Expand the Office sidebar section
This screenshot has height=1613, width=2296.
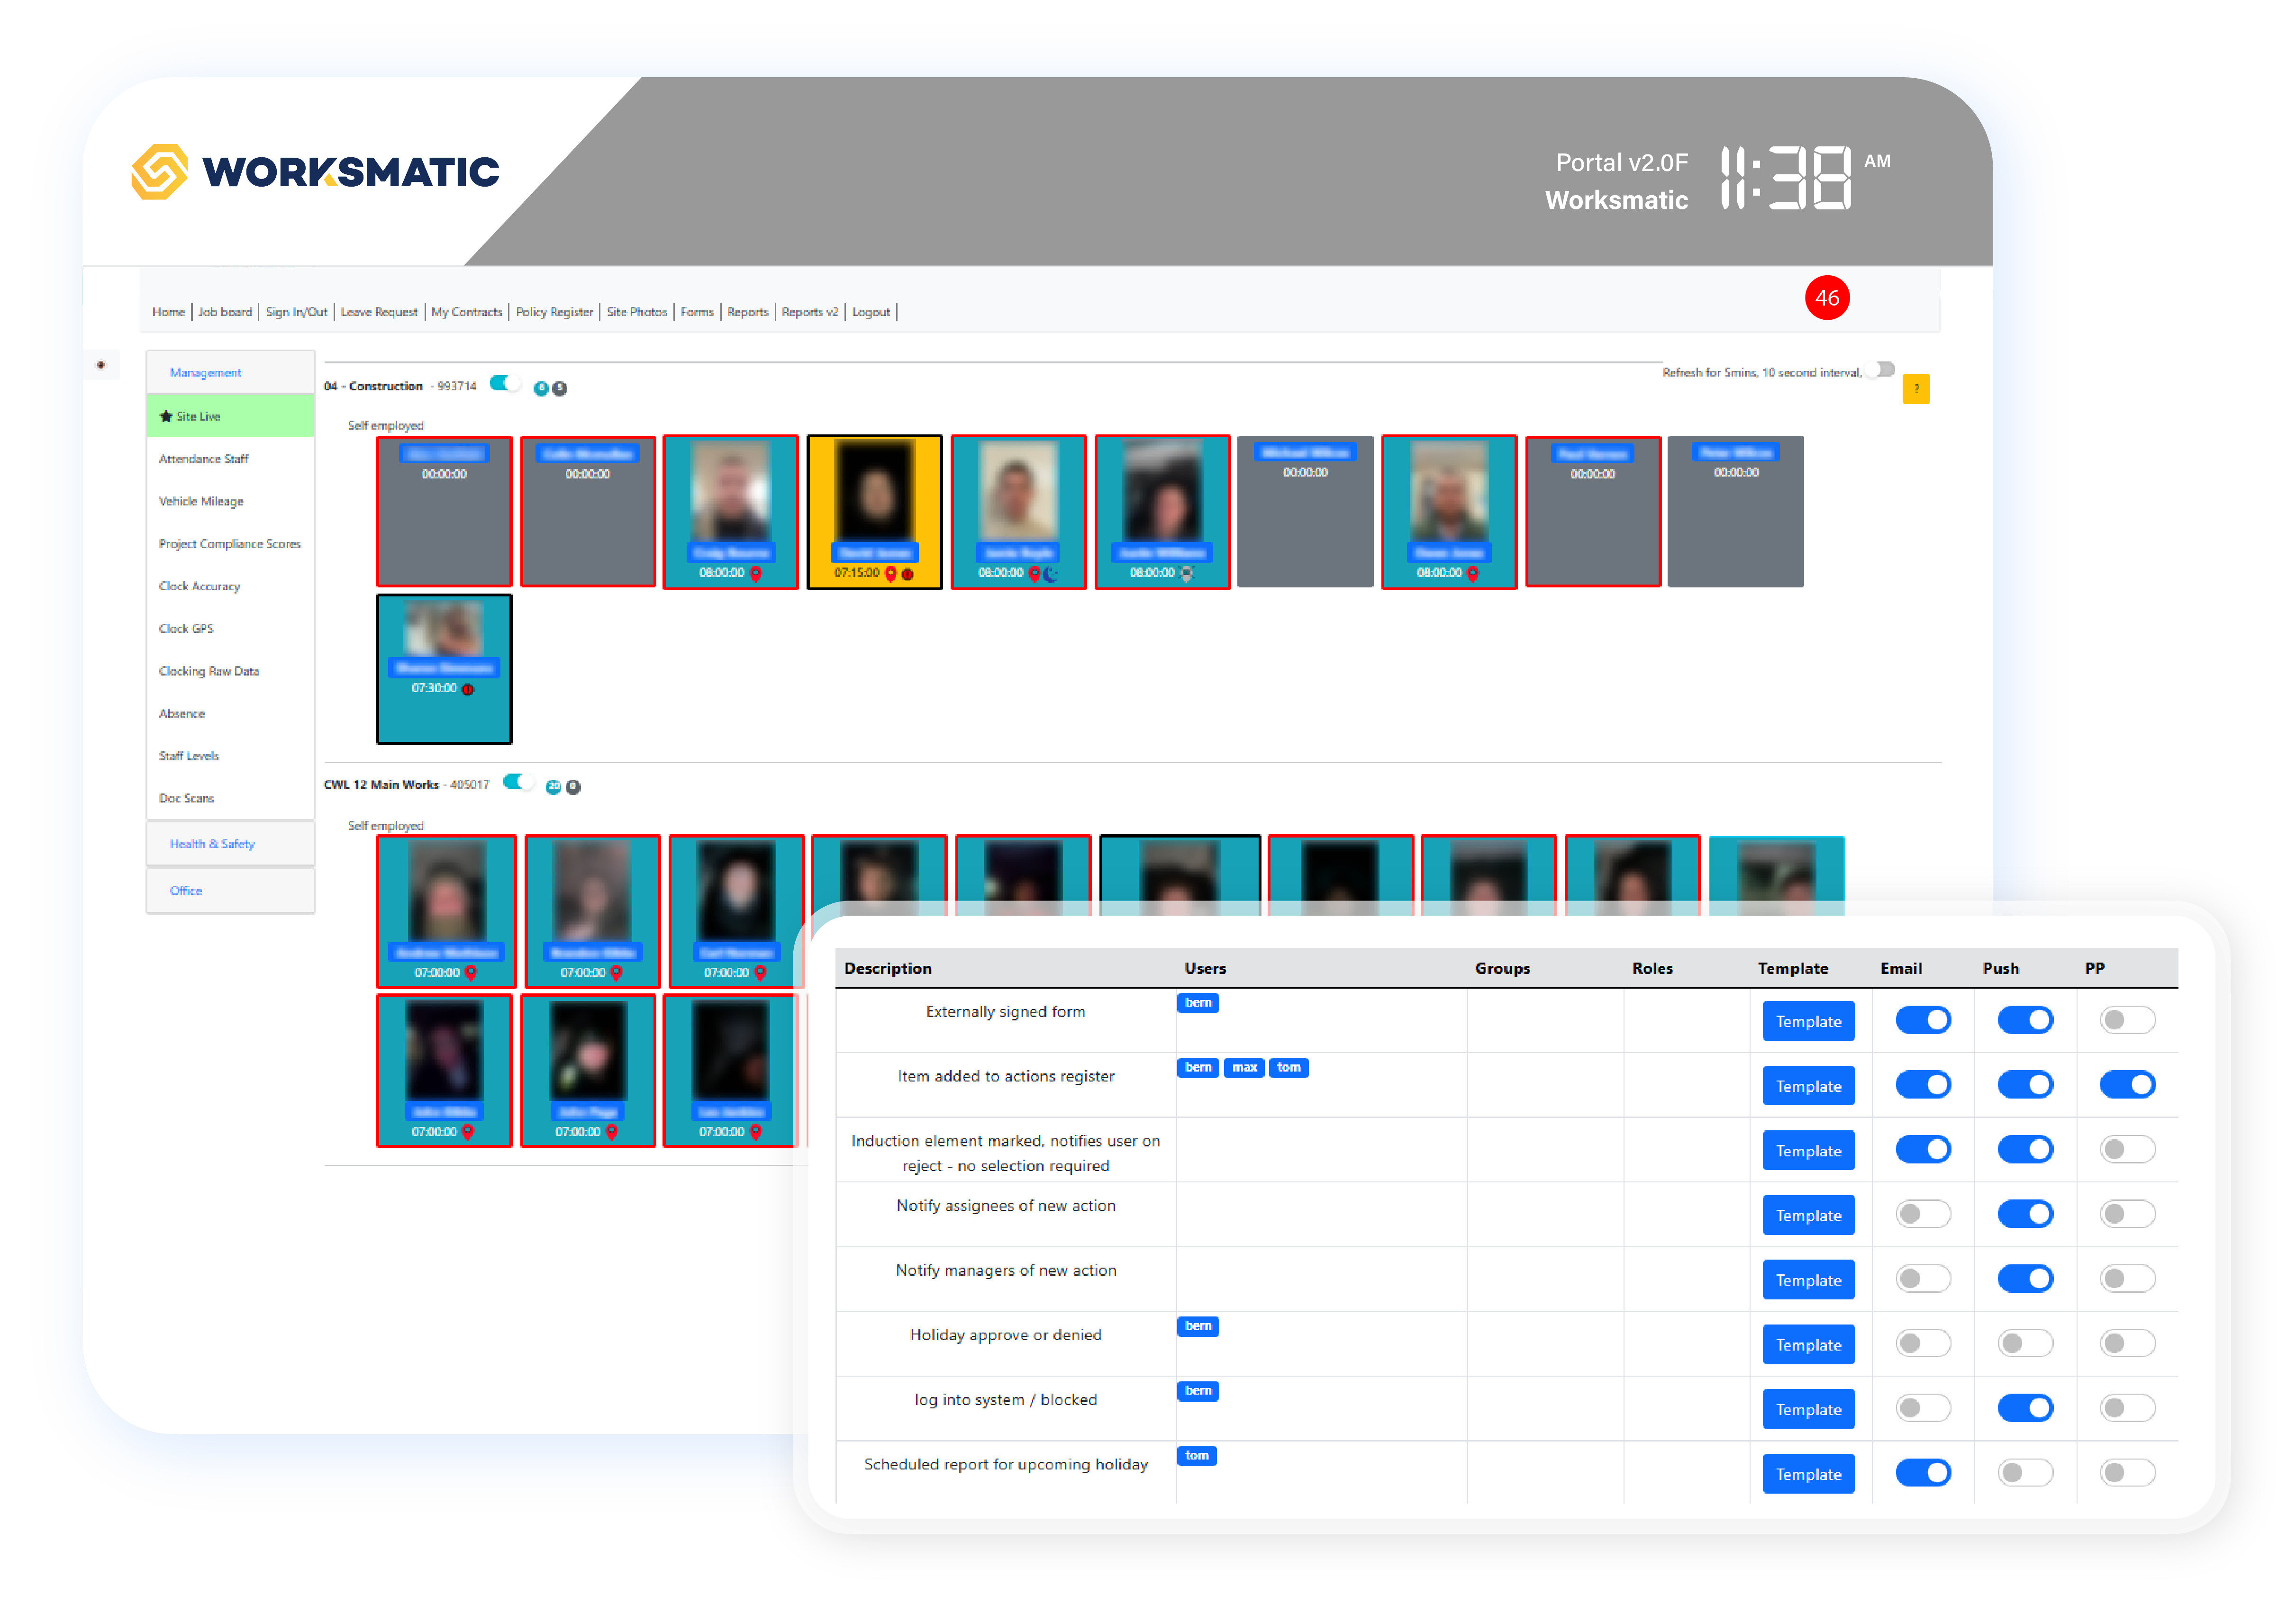[186, 891]
